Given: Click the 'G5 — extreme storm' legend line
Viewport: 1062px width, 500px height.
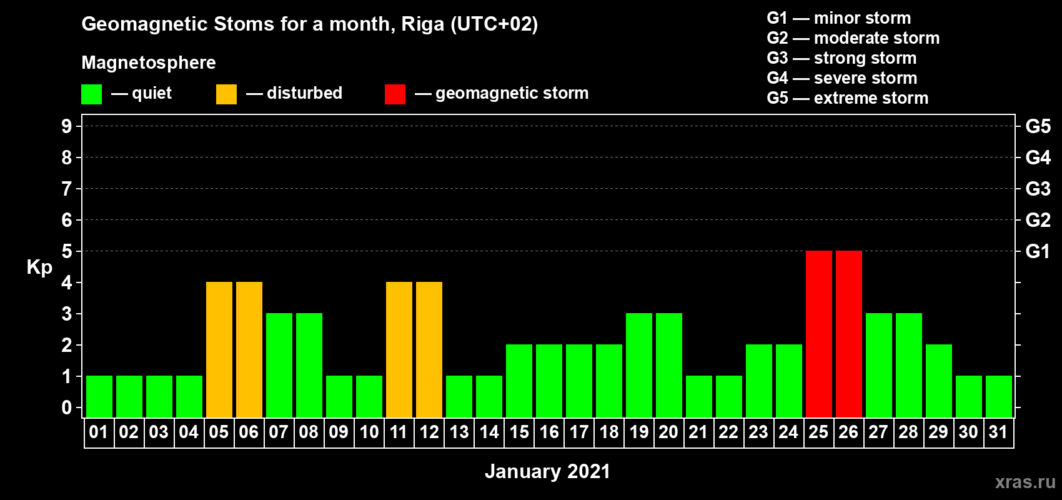Looking at the screenshot, I should coord(848,98).
